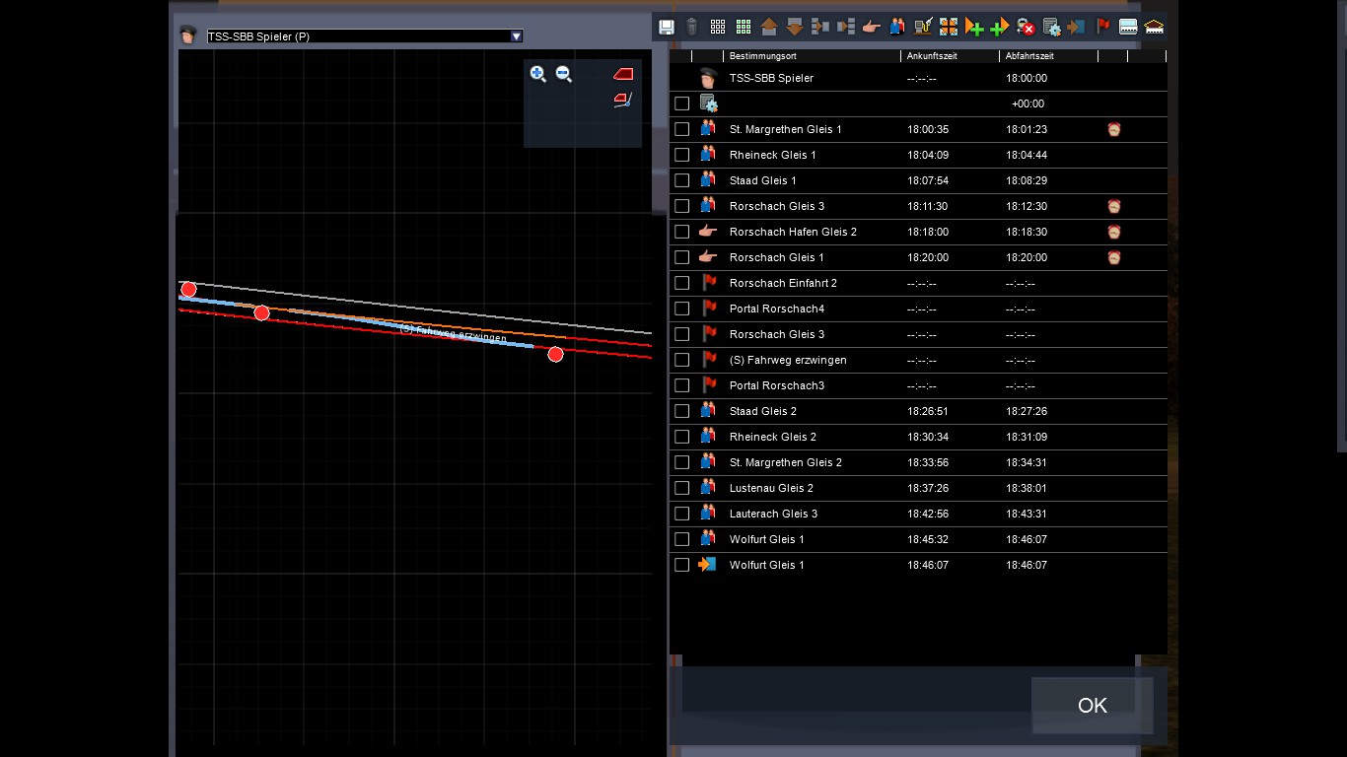1347x757 pixels.
Task: Click the save floppy disk icon
Action: (667, 27)
